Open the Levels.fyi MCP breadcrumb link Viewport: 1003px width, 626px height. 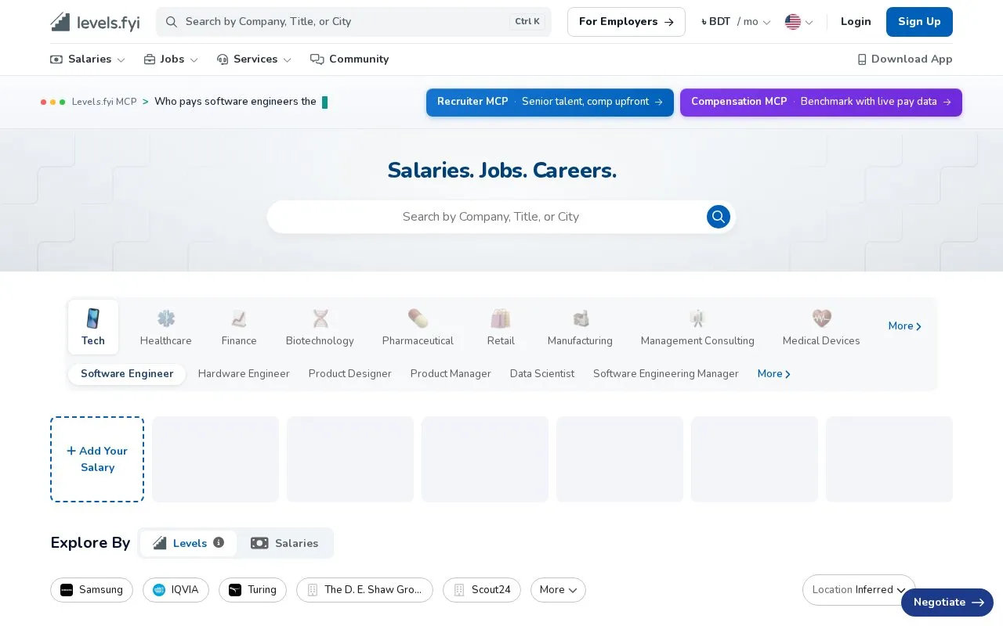tap(104, 102)
